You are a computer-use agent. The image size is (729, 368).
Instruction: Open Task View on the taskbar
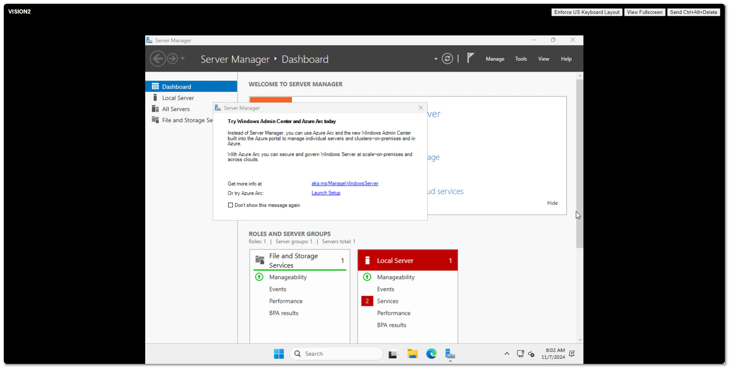click(393, 354)
